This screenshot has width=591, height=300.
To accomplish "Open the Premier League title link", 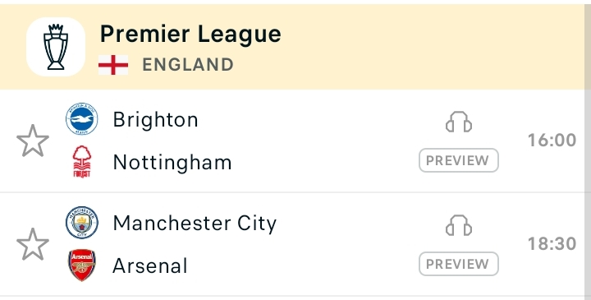I will (x=190, y=35).
